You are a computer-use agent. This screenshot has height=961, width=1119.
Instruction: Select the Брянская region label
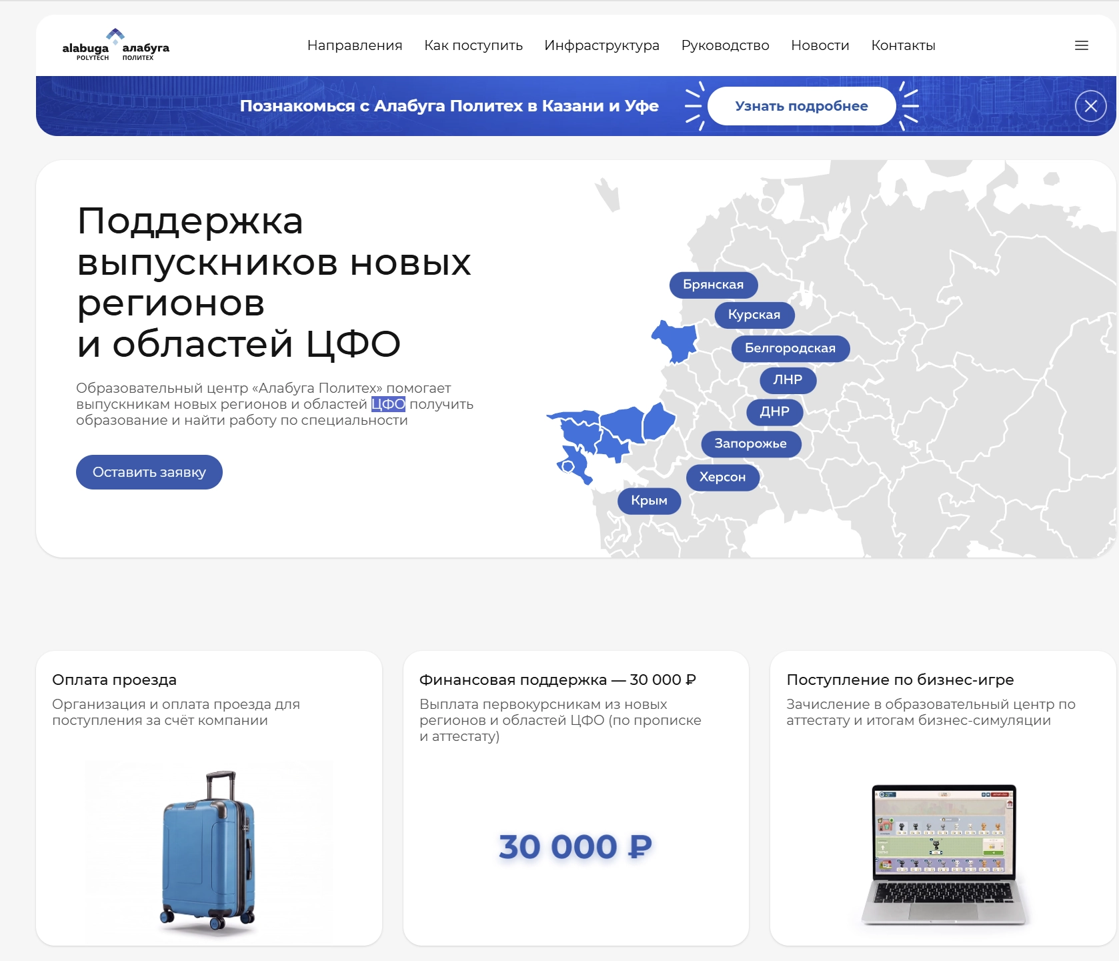[714, 285]
